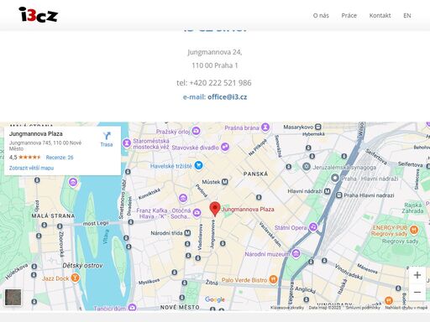Image resolution: width=430 pixels, height=322 pixels.
Task: Select the Můstek metro station icon
Action: click(x=224, y=182)
